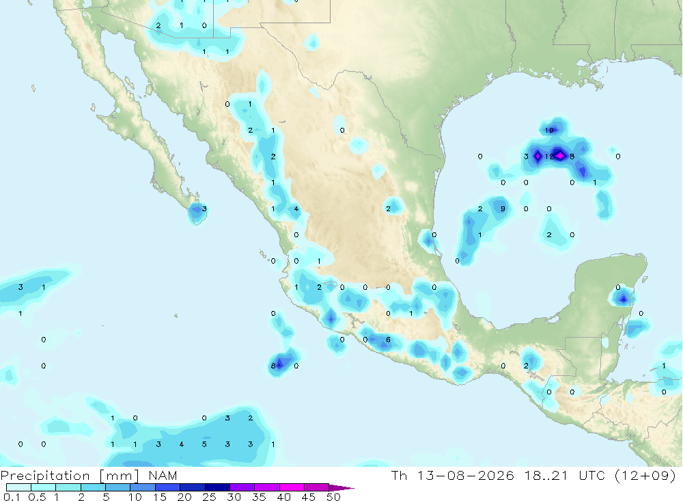Click the purple arrow tip past 50 on legend
683x501 pixels.
coord(341,487)
